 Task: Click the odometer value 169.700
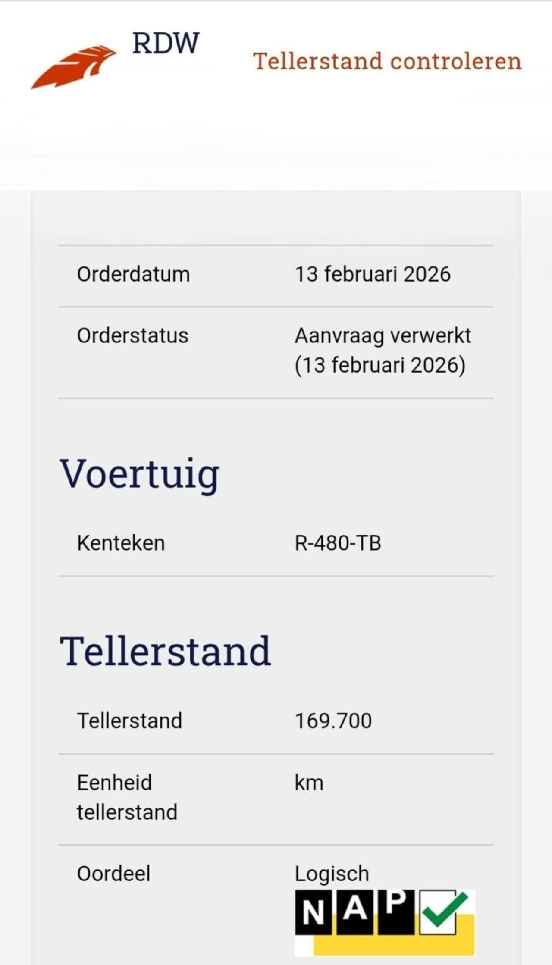click(x=333, y=721)
